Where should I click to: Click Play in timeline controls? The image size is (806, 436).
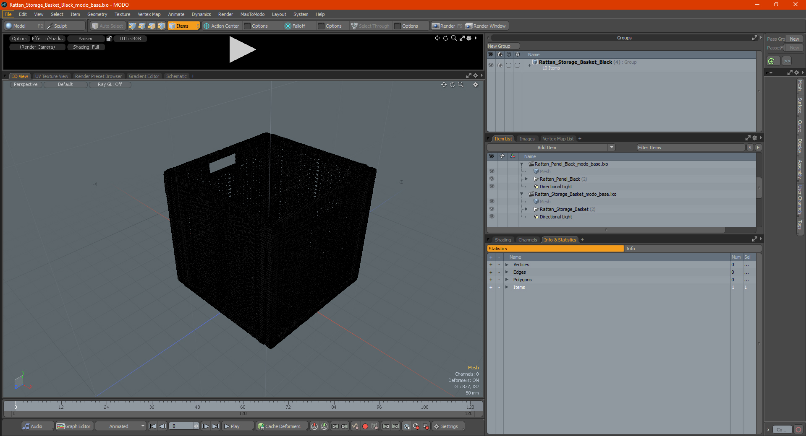coord(237,426)
